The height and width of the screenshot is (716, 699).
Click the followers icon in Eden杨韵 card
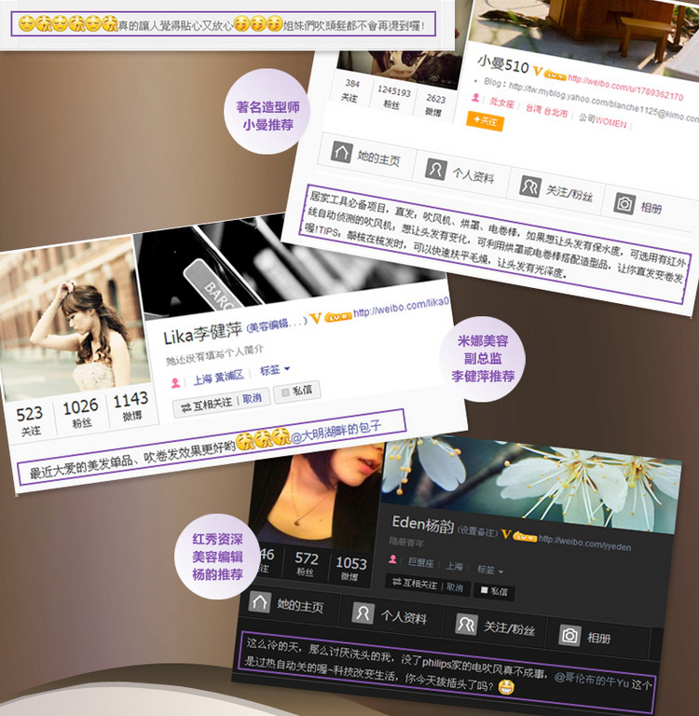pyautogui.click(x=466, y=625)
